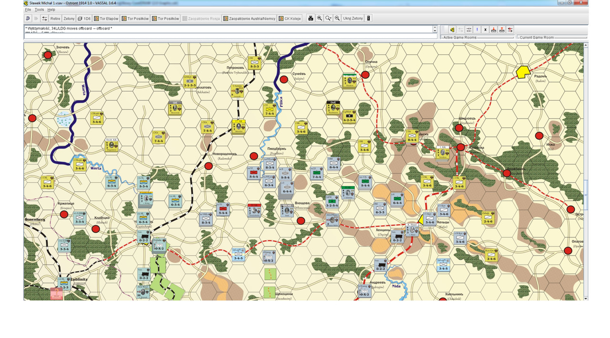
Task: Click the synchronize split arrows icon
Action: 469,30
